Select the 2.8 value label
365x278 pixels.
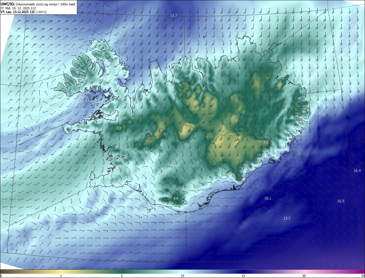(x=279, y=85)
